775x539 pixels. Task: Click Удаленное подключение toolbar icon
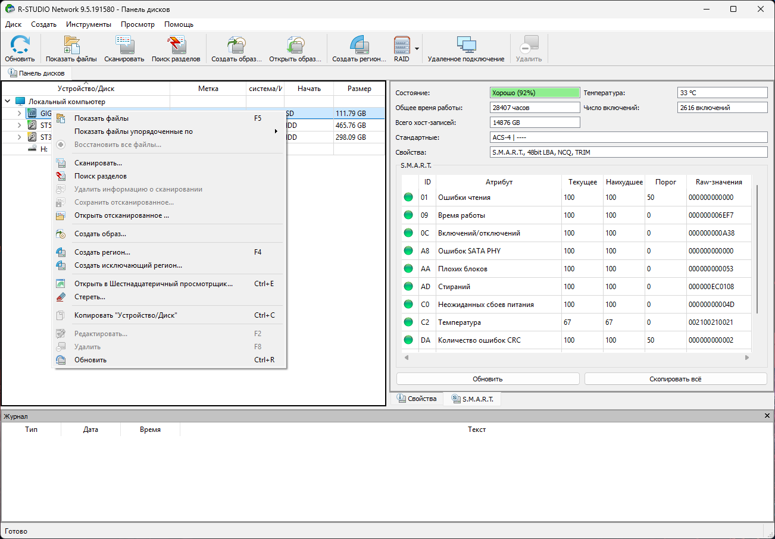point(466,49)
